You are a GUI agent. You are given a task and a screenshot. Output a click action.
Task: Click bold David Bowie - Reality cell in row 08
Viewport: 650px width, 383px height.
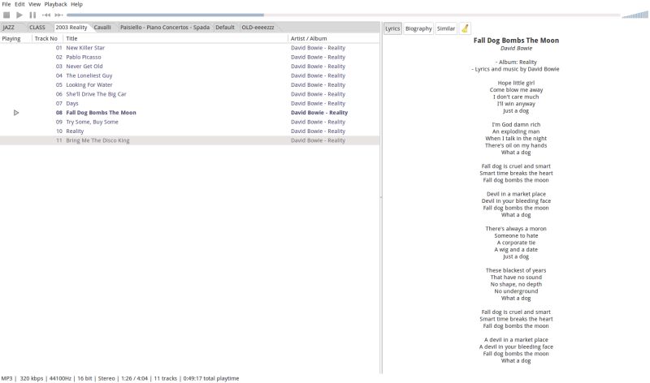click(319, 113)
